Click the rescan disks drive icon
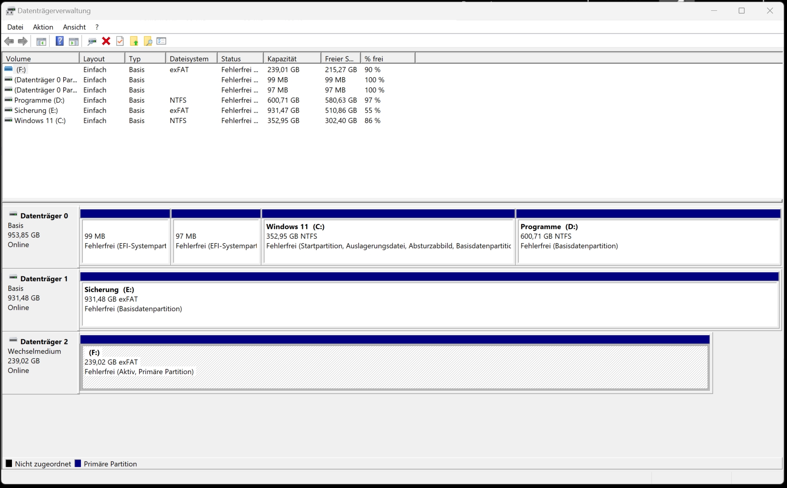 (92, 41)
